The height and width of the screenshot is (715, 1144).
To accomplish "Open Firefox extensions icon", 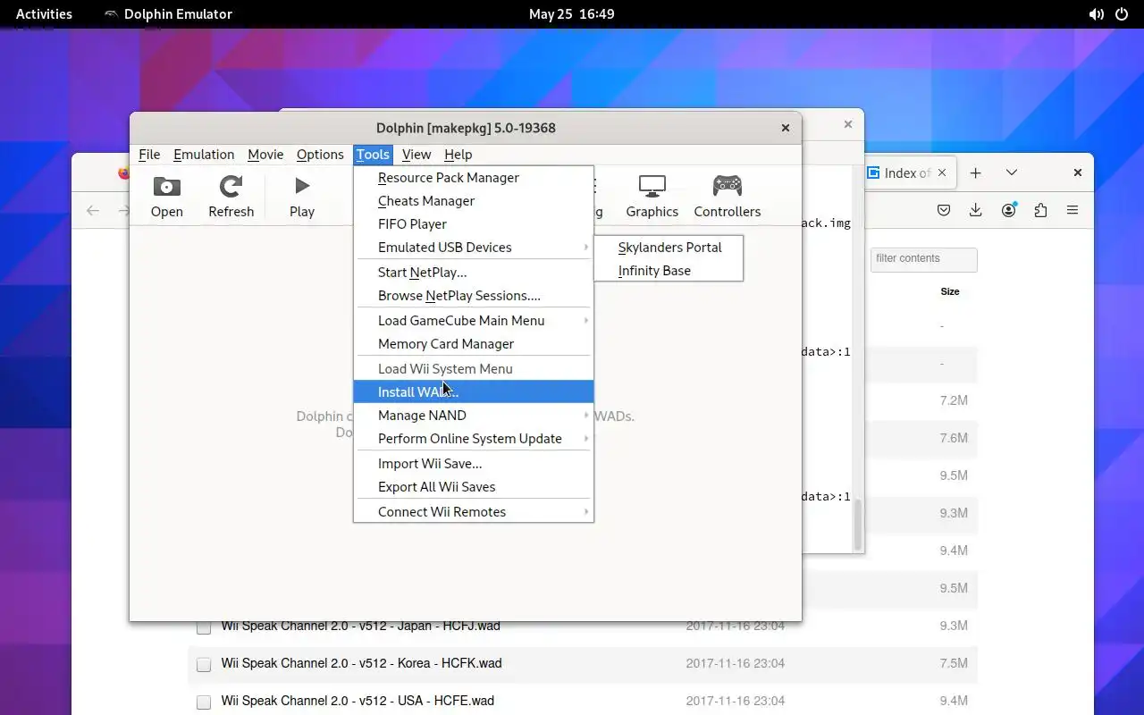I will (1040, 211).
